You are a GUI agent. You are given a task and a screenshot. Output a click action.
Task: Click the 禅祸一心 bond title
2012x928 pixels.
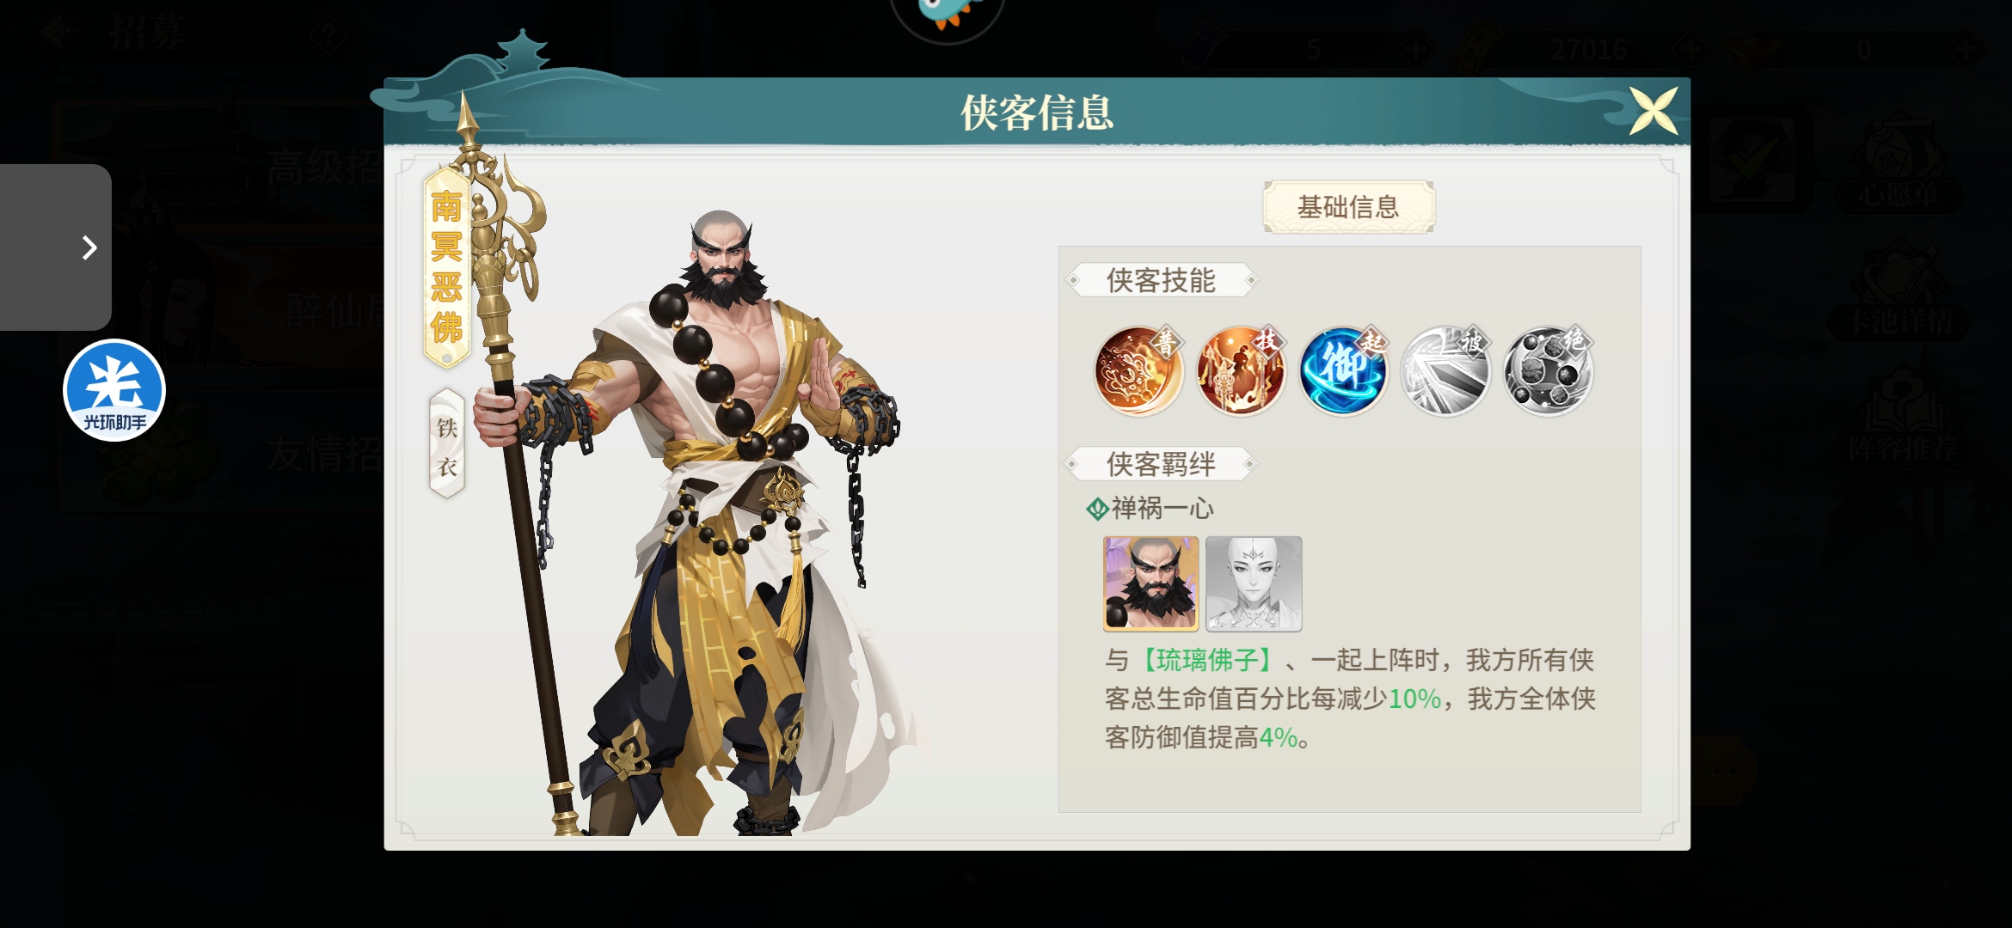1162,509
